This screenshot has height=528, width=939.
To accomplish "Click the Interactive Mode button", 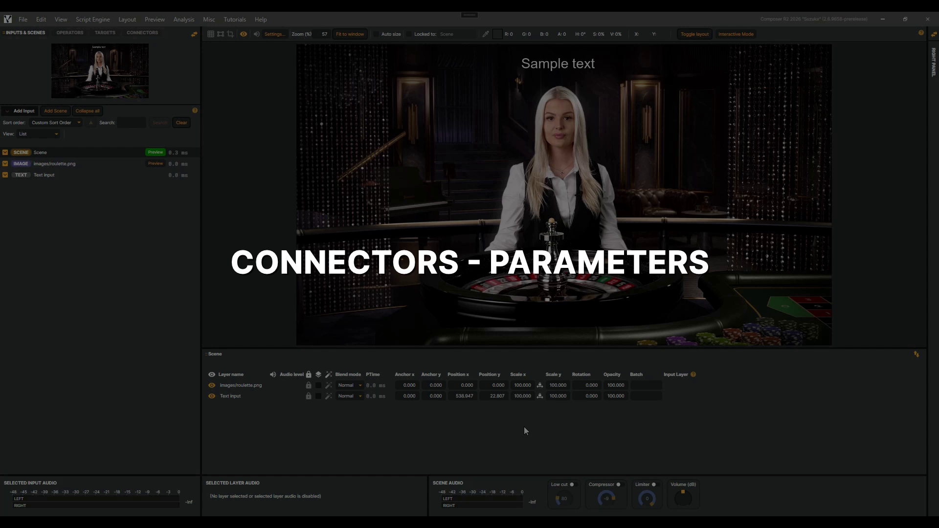I will tap(736, 34).
